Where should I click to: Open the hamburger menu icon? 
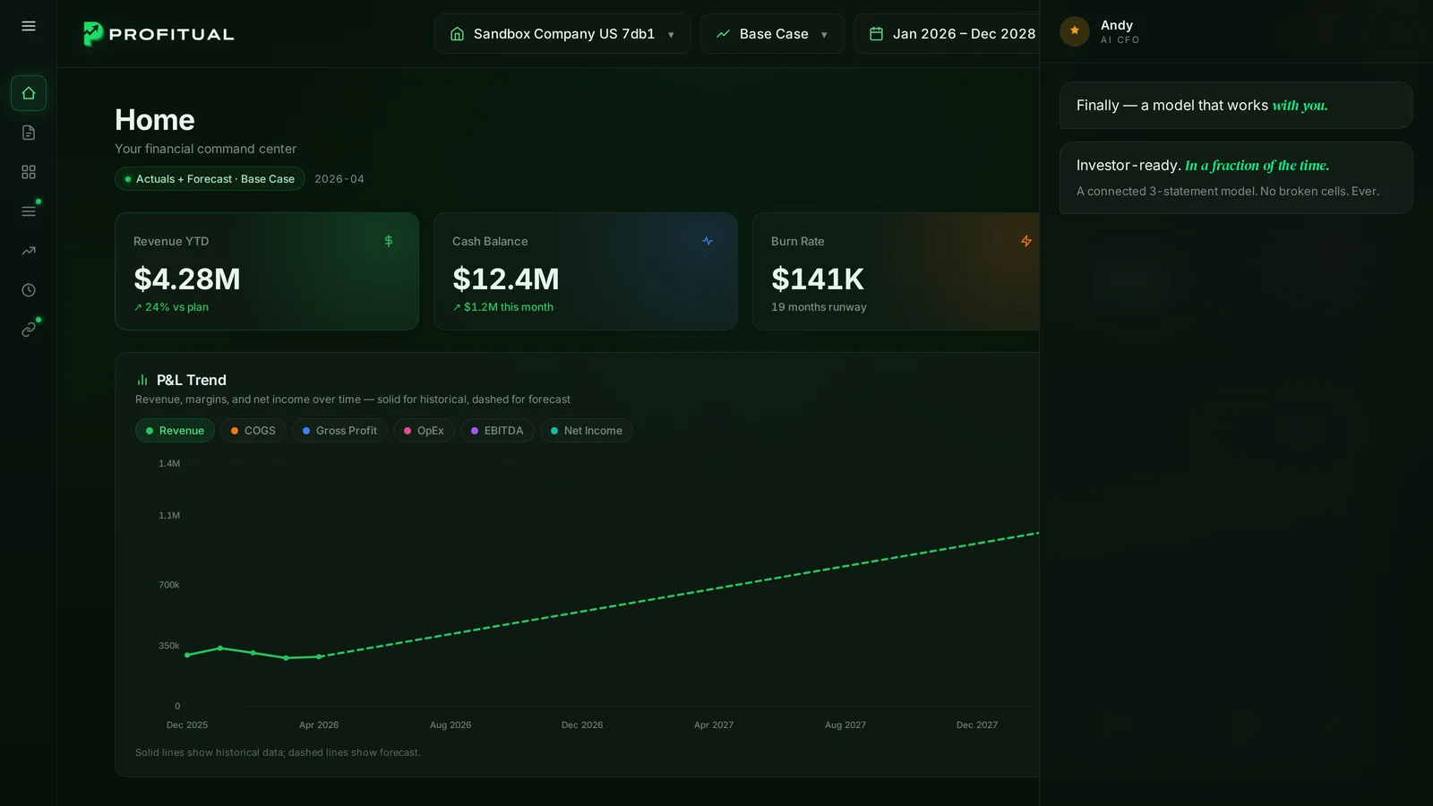[x=29, y=27]
